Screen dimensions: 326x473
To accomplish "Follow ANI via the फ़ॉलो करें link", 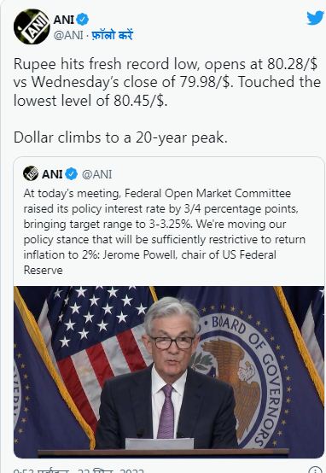I will coord(112,35).
